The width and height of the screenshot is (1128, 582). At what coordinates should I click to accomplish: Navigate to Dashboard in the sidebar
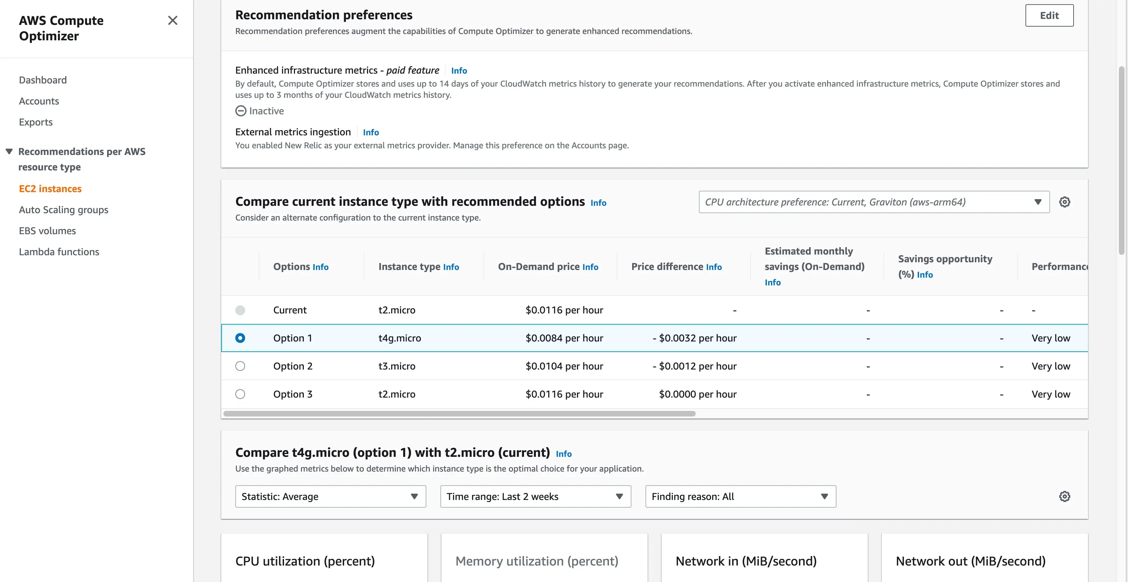(x=42, y=80)
